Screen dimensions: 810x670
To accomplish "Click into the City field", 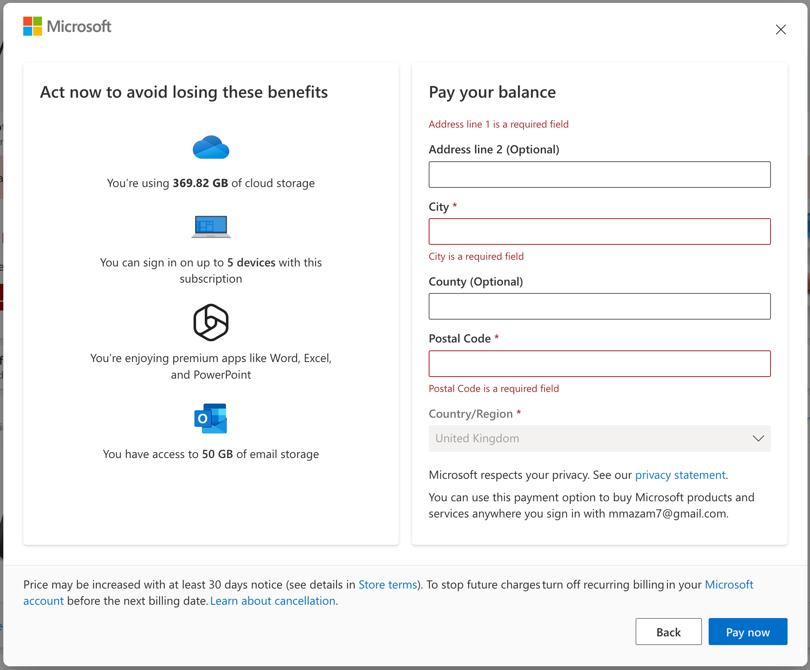I will click(x=599, y=232).
